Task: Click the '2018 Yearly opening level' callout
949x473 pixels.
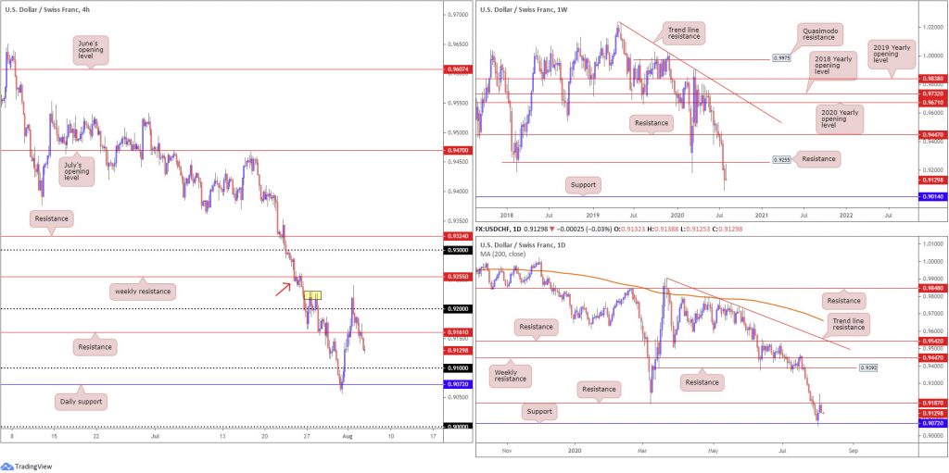Action: point(832,66)
